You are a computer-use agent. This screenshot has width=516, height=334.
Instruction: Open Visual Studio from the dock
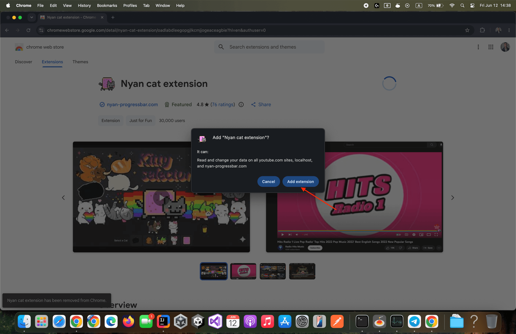(x=216, y=321)
